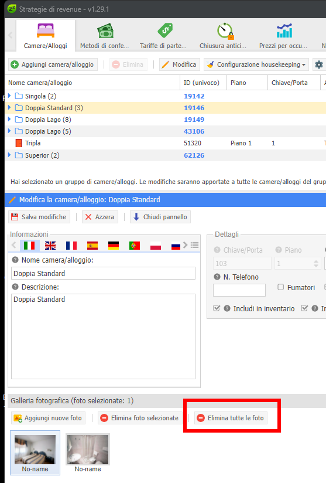Select the bathroom photo thumbnail

88,450
